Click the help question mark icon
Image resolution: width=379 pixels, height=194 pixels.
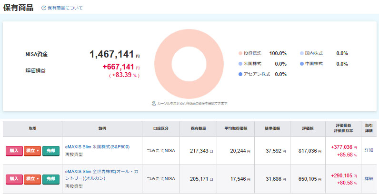(x=44, y=8)
